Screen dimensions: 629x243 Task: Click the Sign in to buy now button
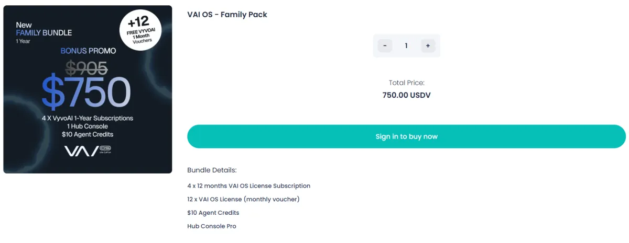click(x=406, y=136)
